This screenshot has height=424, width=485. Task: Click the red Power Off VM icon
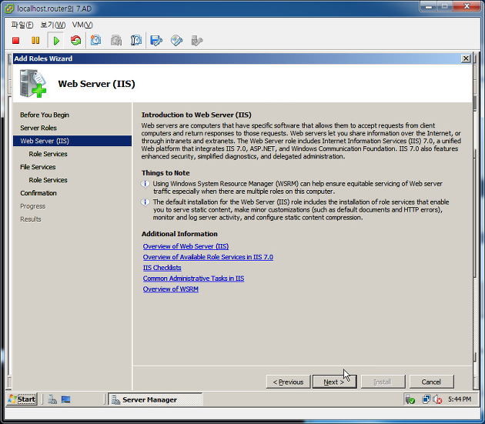click(x=15, y=41)
